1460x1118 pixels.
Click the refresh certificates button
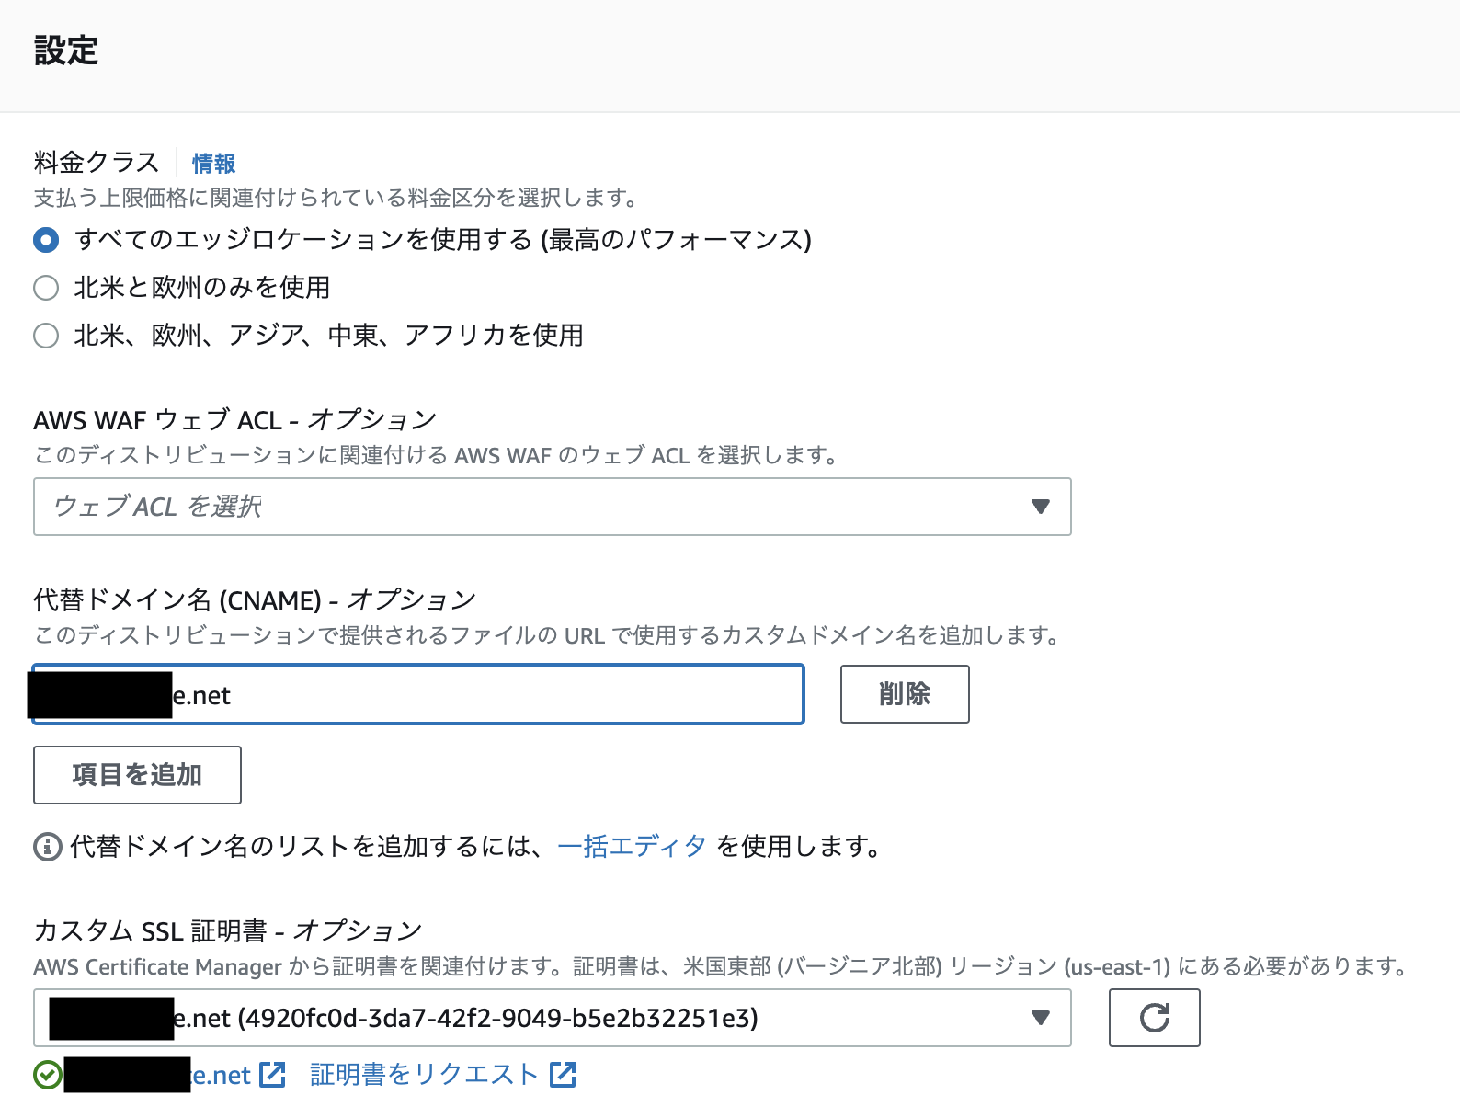tap(1155, 1018)
